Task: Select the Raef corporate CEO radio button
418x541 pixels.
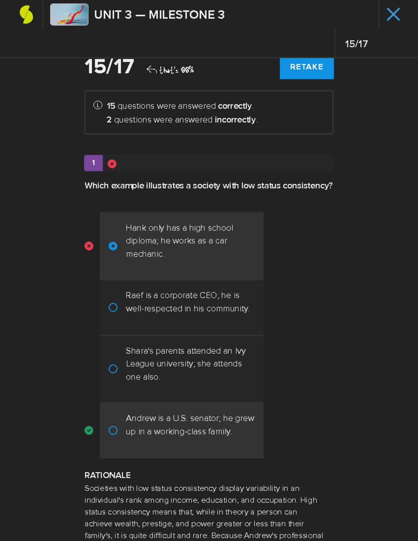Action: tap(113, 308)
